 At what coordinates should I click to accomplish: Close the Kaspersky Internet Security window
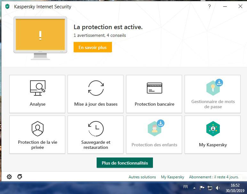pos(240,6)
